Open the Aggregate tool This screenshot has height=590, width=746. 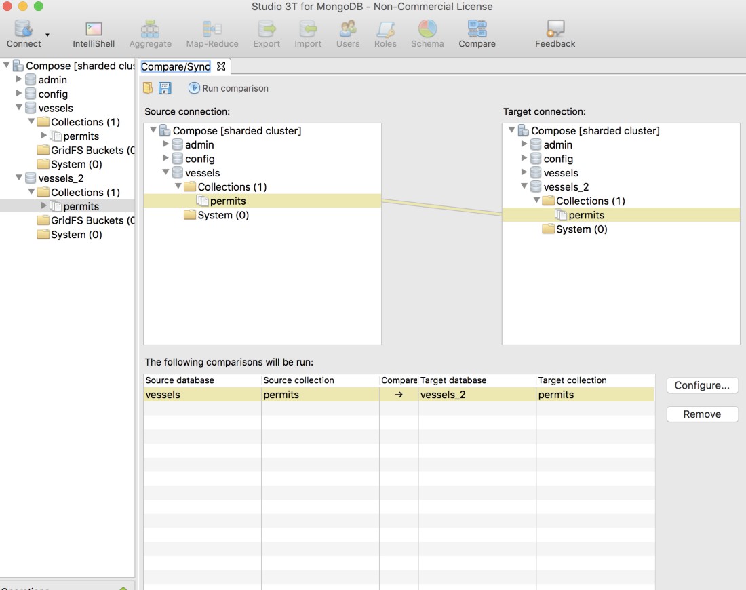150,33
